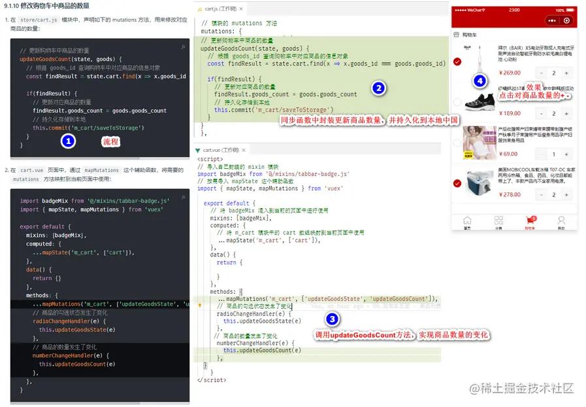The width and height of the screenshot is (586, 407).
Task: Check the ¥69.00 postpartum belt radio
Action: click(457, 143)
